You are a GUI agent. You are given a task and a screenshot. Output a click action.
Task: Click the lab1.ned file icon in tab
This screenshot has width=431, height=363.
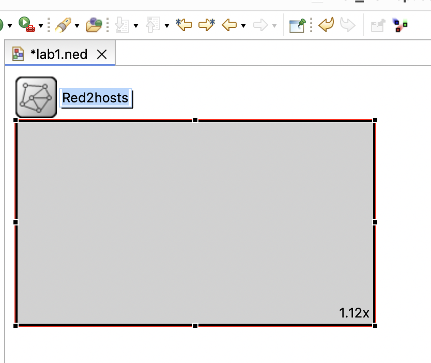click(18, 54)
